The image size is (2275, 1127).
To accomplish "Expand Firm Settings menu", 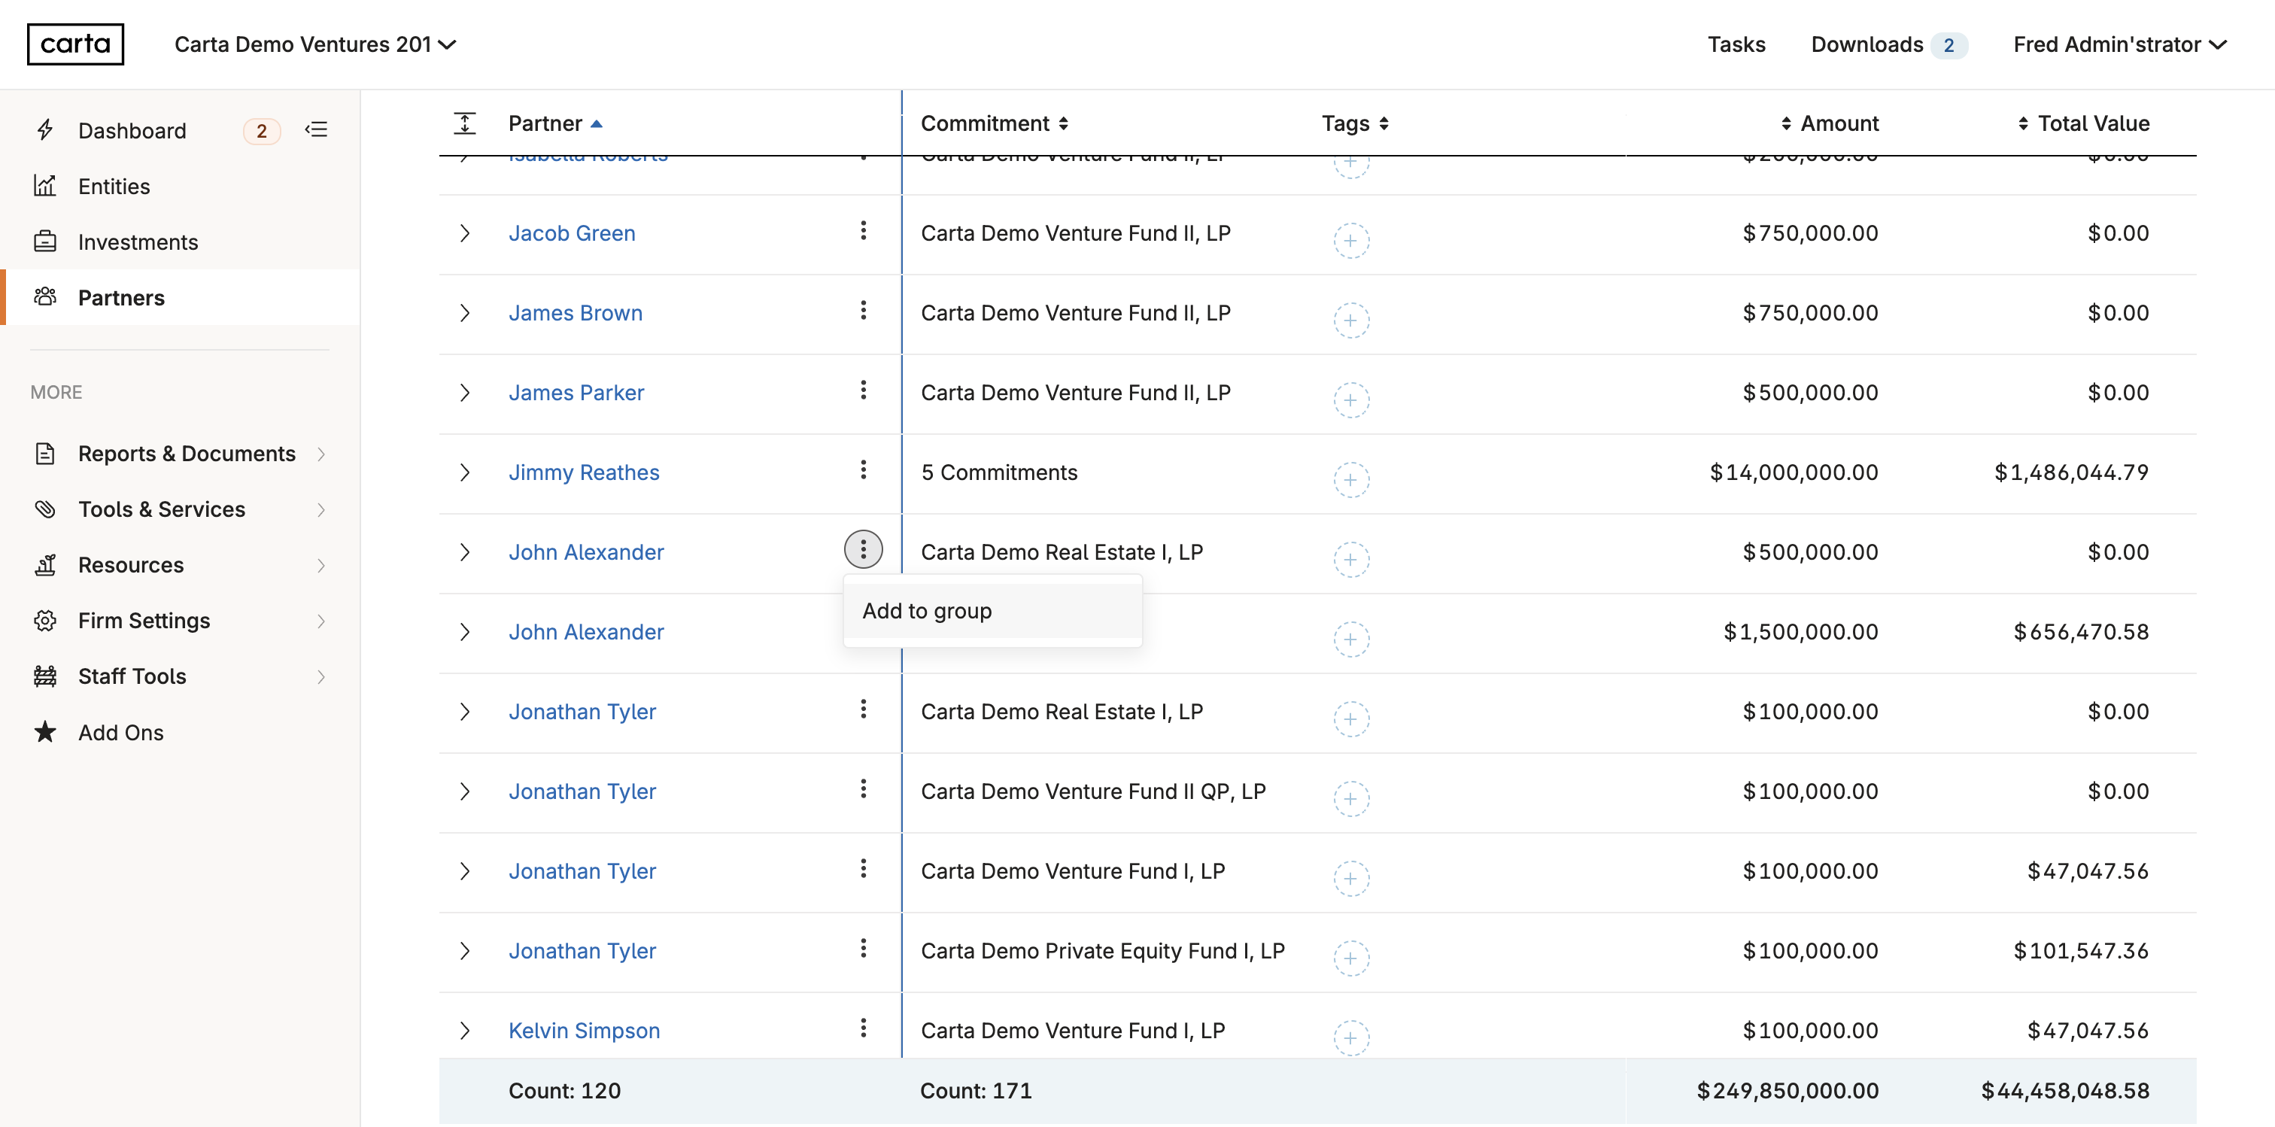I will [180, 620].
